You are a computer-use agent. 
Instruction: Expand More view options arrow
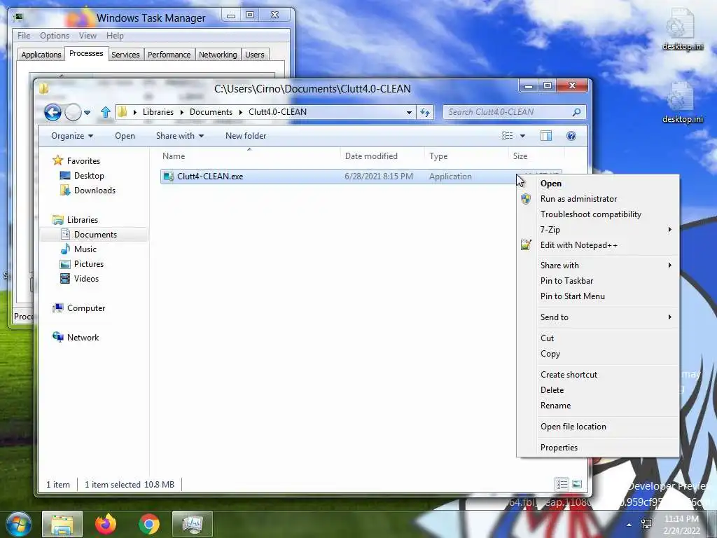pos(522,136)
